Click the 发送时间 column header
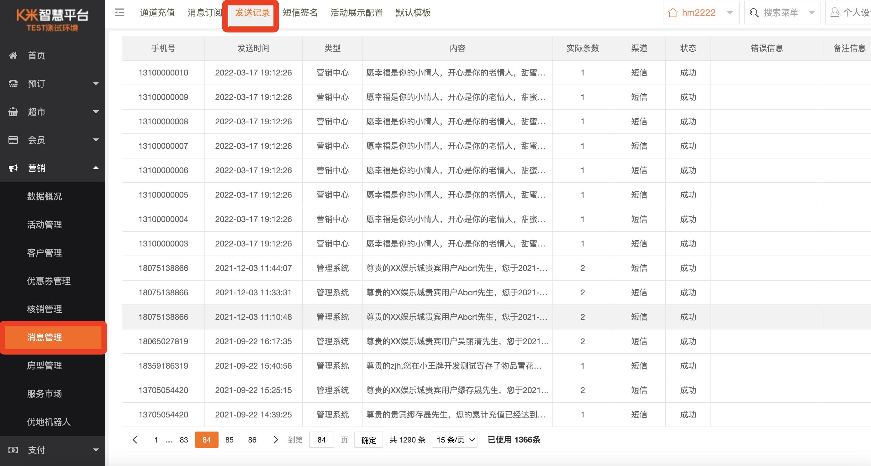The height and width of the screenshot is (466, 871). tap(254, 48)
